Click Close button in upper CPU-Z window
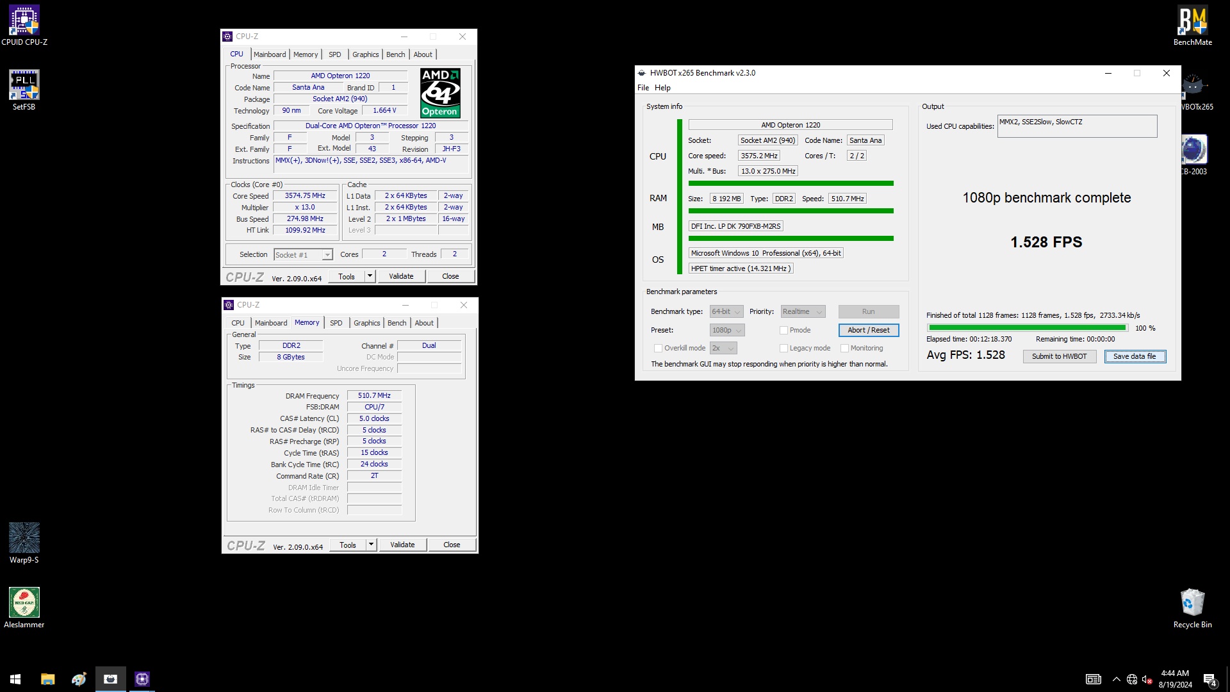This screenshot has height=692, width=1230. click(450, 276)
